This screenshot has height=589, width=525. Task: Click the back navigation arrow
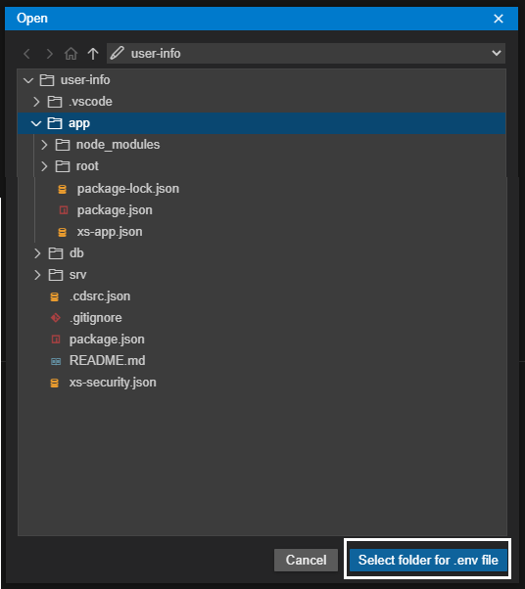click(26, 54)
